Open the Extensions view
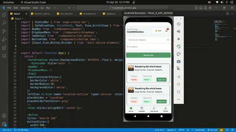Image resolution: width=236 pixels, height=132 pixels. 4,48
